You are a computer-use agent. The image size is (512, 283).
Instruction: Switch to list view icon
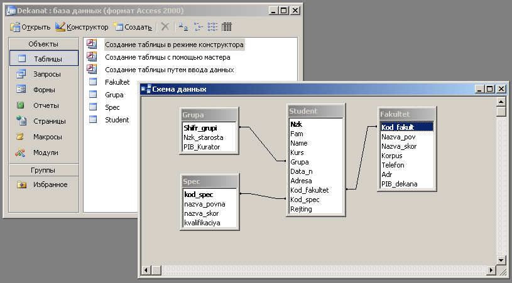pyautogui.click(x=212, y=27)
